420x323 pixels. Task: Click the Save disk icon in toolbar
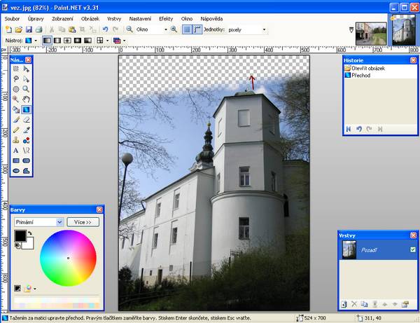[29, 29]
